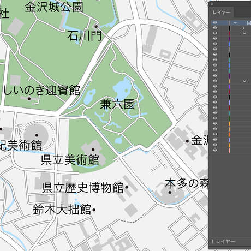Close the レイヤー panel with the X
The height and width of the screenshot is (251, 251).
[x=212, y=4]
